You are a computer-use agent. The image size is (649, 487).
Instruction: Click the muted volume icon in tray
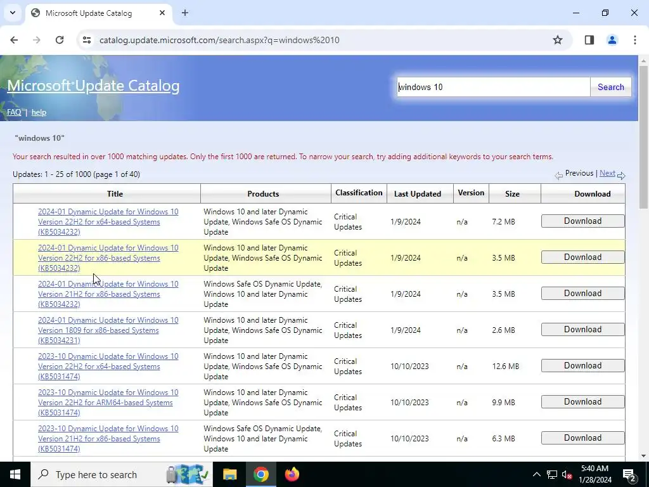coord(567,474)
